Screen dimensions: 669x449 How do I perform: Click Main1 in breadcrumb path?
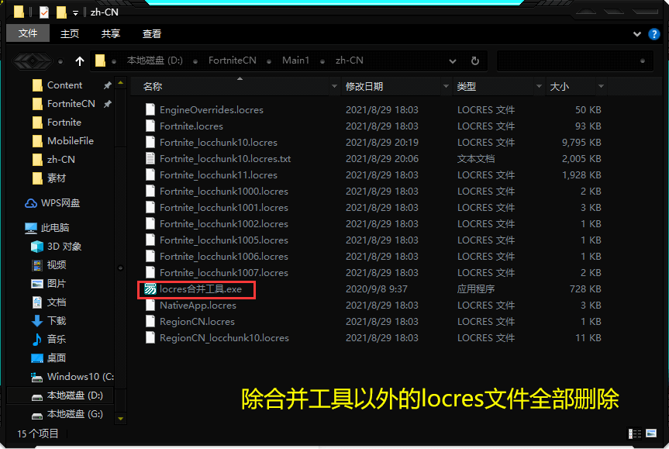coord(295,60)
